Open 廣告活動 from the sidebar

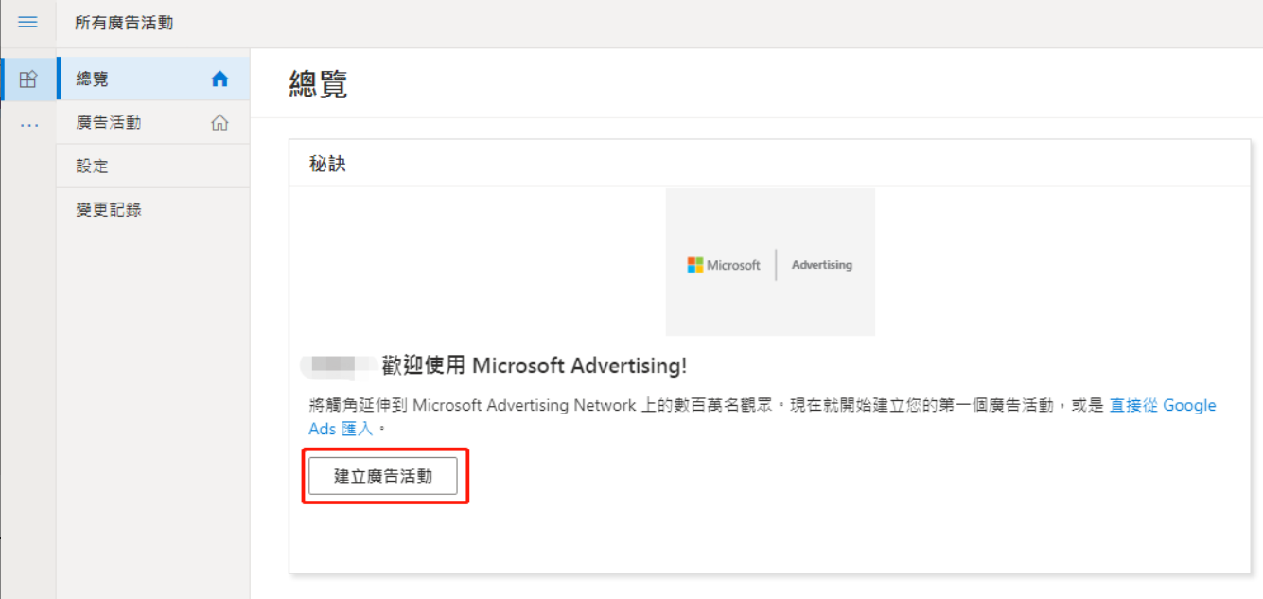coord(107,122)
